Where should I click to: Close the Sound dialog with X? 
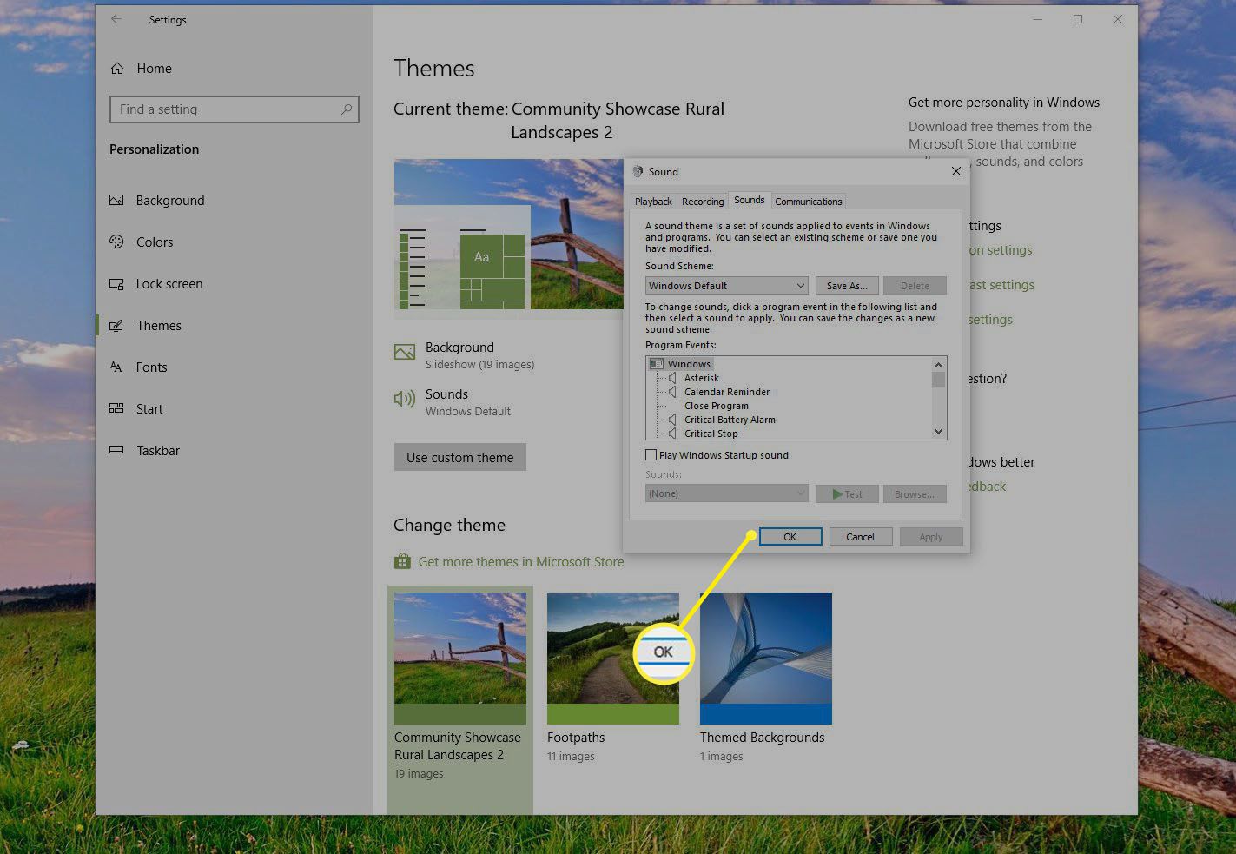(955, 171)
